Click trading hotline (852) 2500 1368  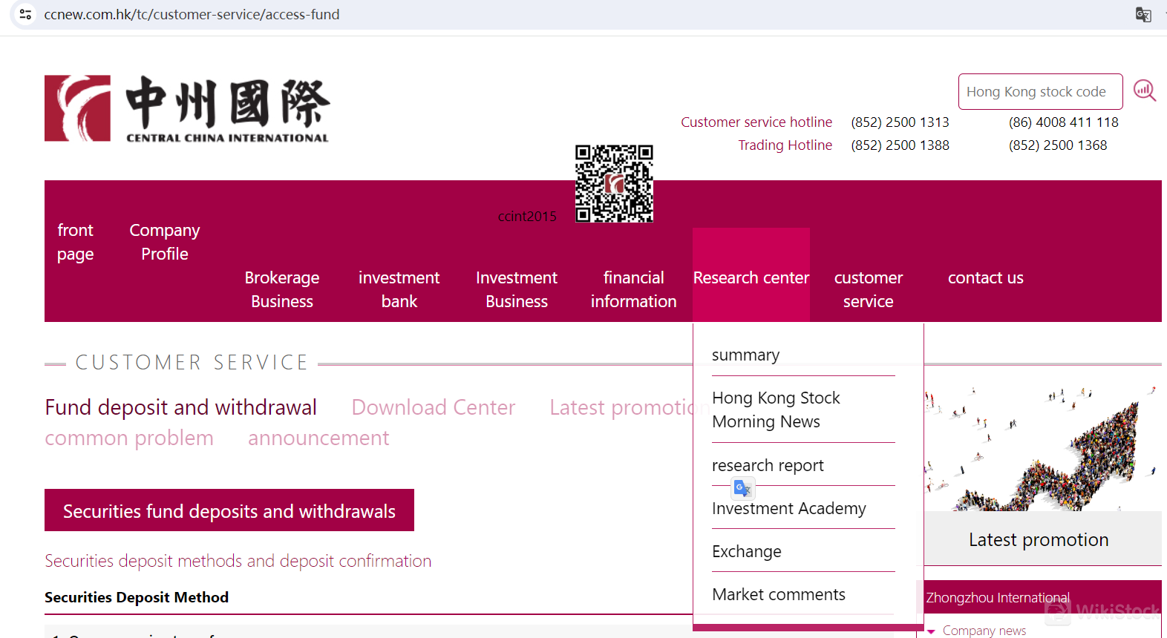coord(1058,145)
